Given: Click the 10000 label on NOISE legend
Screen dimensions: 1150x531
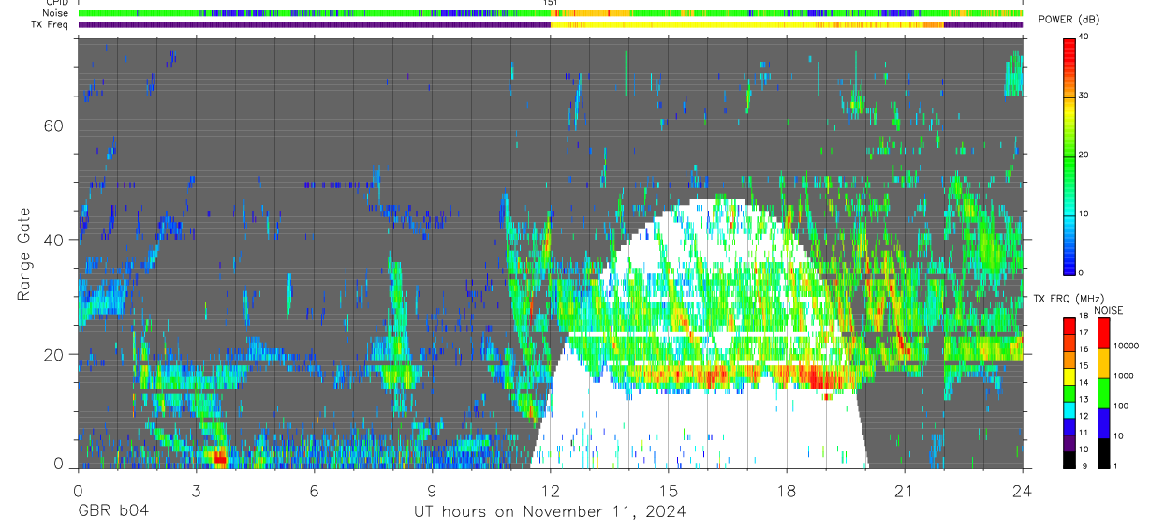Looking at the screenshot, I should [x=1127, y=346].
